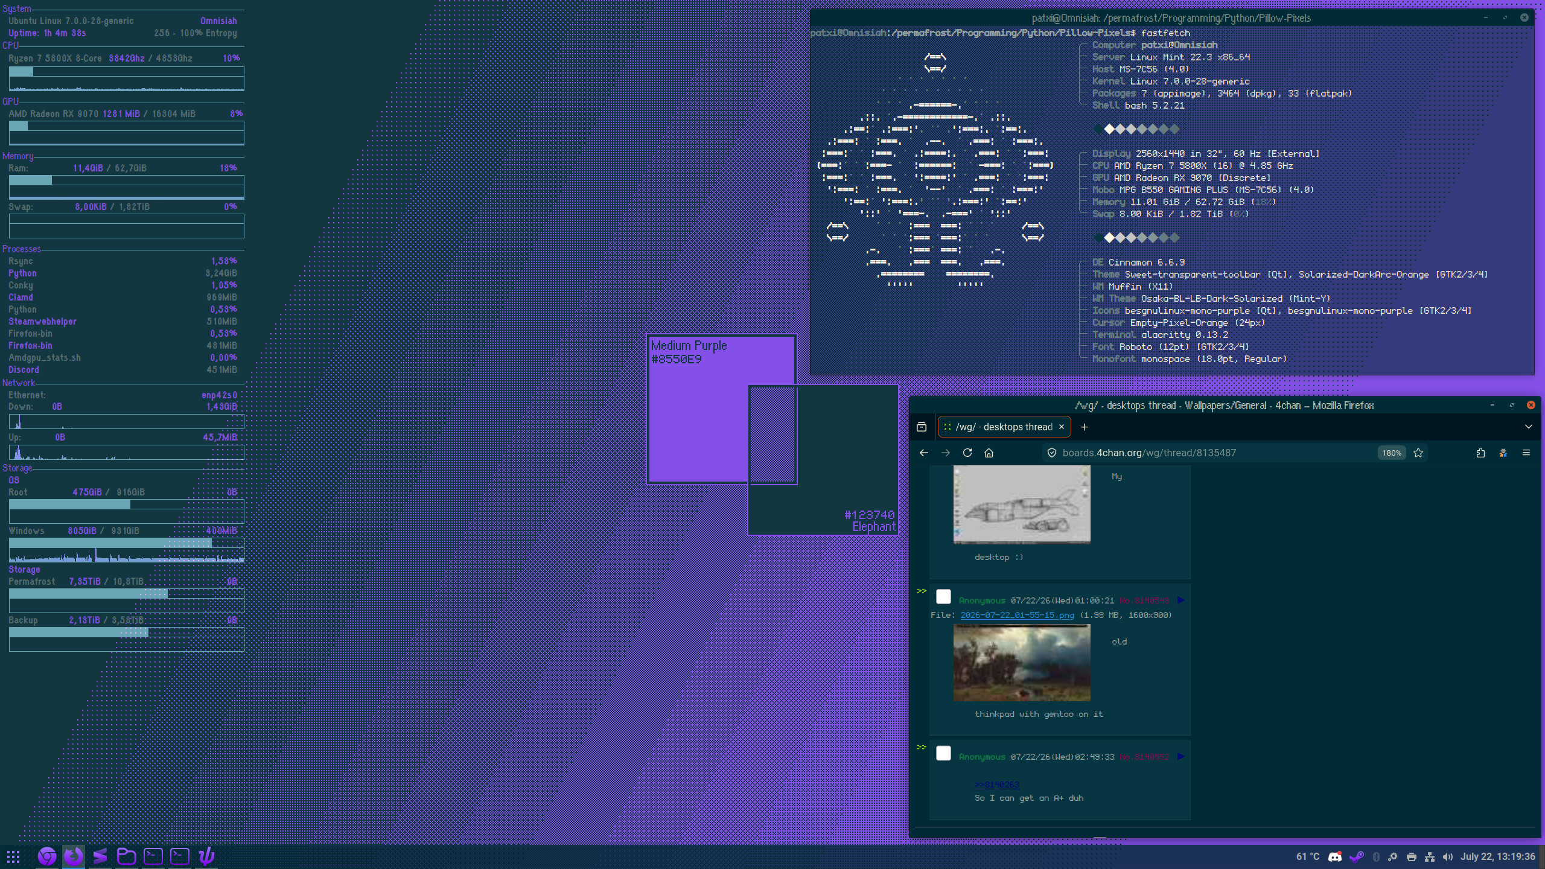Click the 'thinkpad with gentoo on it' text
The height and width of the screenshot is (869, 1545).
pyautogui.click(x=1039, y=714)
